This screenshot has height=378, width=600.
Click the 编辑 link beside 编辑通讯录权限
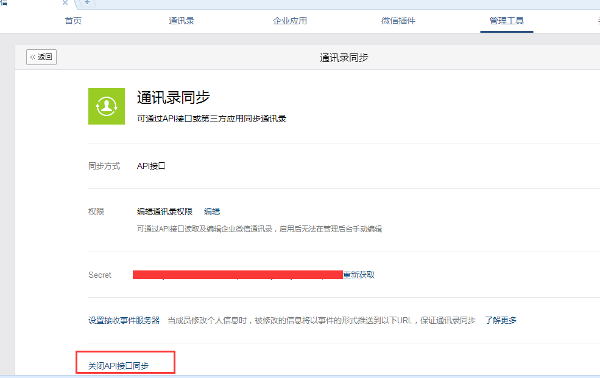[212, 211]
